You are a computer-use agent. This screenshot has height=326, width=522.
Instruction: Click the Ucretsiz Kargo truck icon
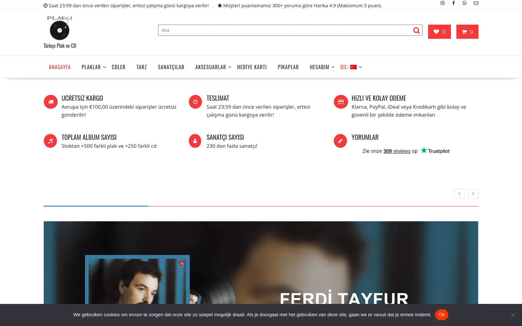[51, 102]
